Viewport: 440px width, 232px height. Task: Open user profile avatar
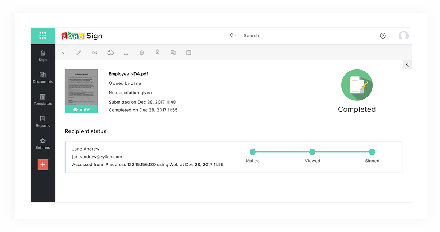click(404, 36)
